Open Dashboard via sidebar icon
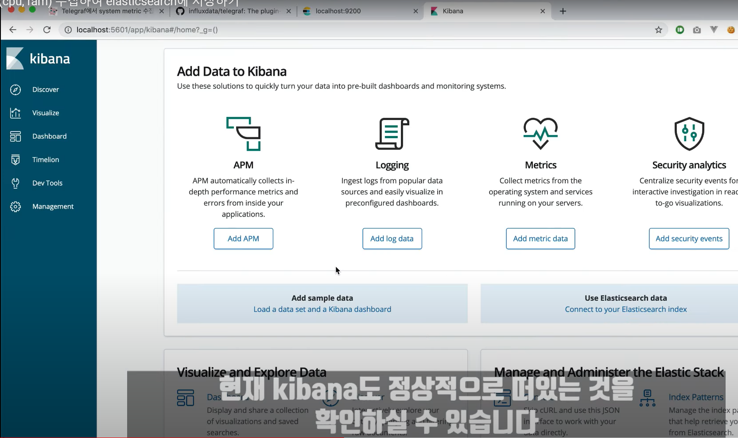Screen dimensions: 738x438 point(16,136)
